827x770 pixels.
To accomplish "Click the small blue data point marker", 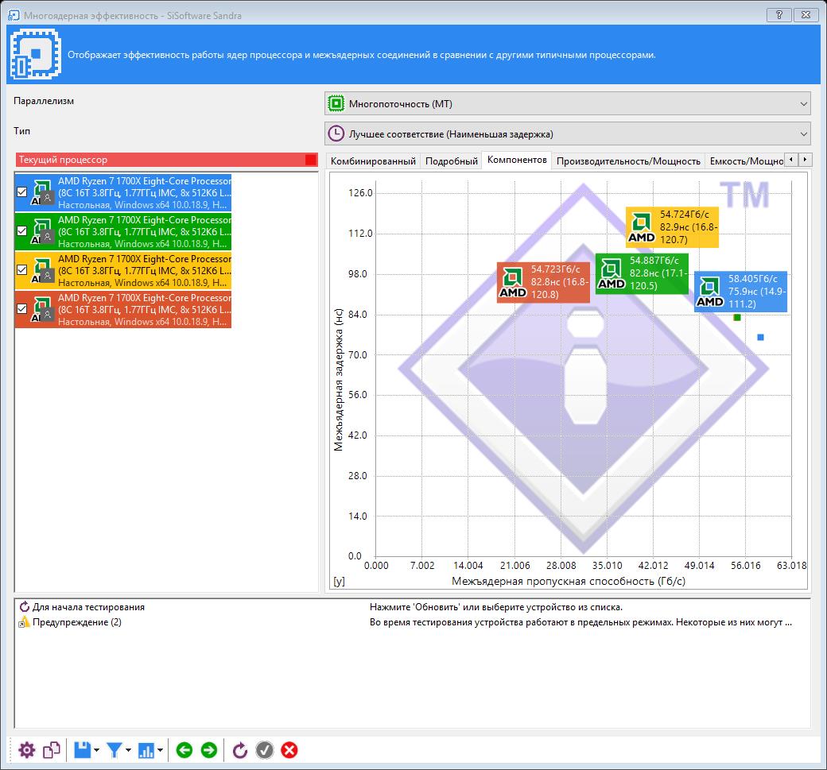I will tap(760, 337).
